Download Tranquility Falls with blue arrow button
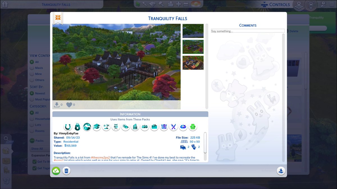 pyautogui.click(x=281, y=171)
